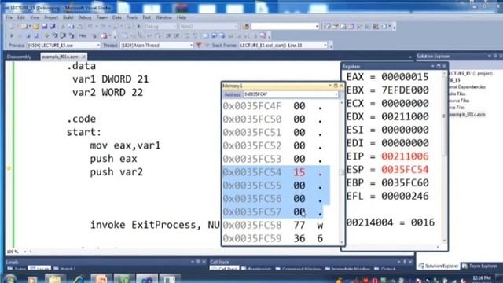The height and width of the screenshot is (283, 503).
Task: Toggle auto-hide pin on Locals panel
Action: [x=198, y=262]
